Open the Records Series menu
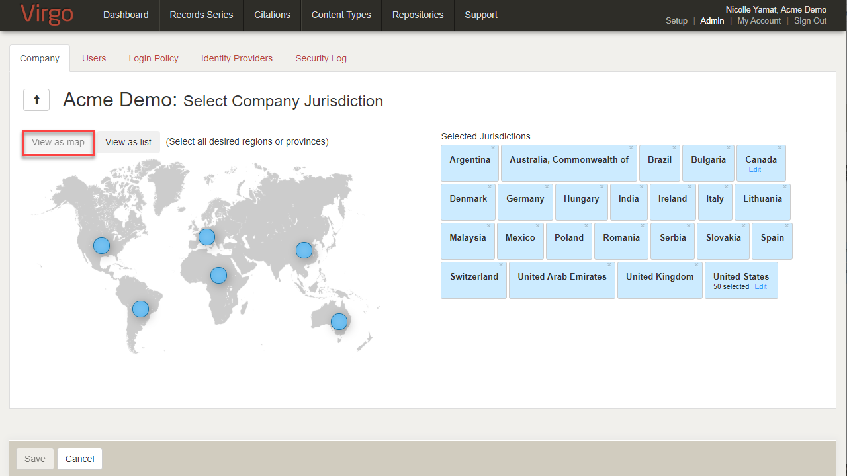Viewport: 847px width, 476px height. pos(201,15)
